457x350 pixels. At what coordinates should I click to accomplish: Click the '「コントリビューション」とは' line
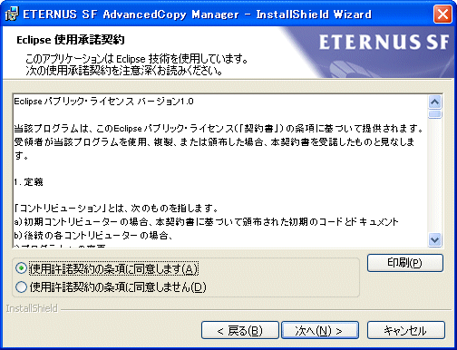click(116, 209)
